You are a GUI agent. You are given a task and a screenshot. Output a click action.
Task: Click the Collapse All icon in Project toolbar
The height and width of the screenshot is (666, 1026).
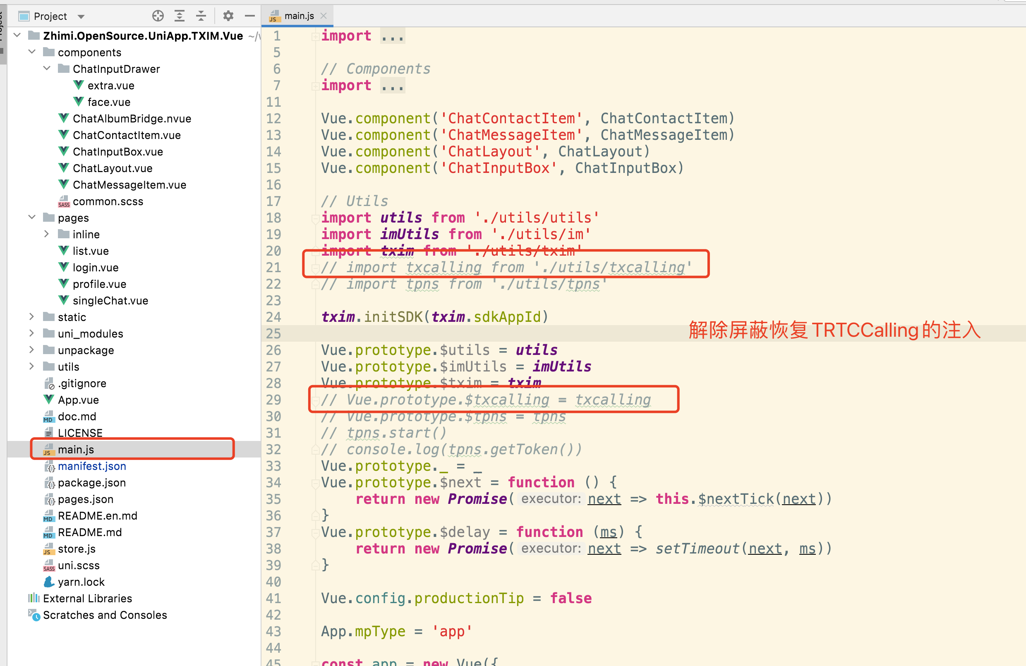tap(201, 16)
